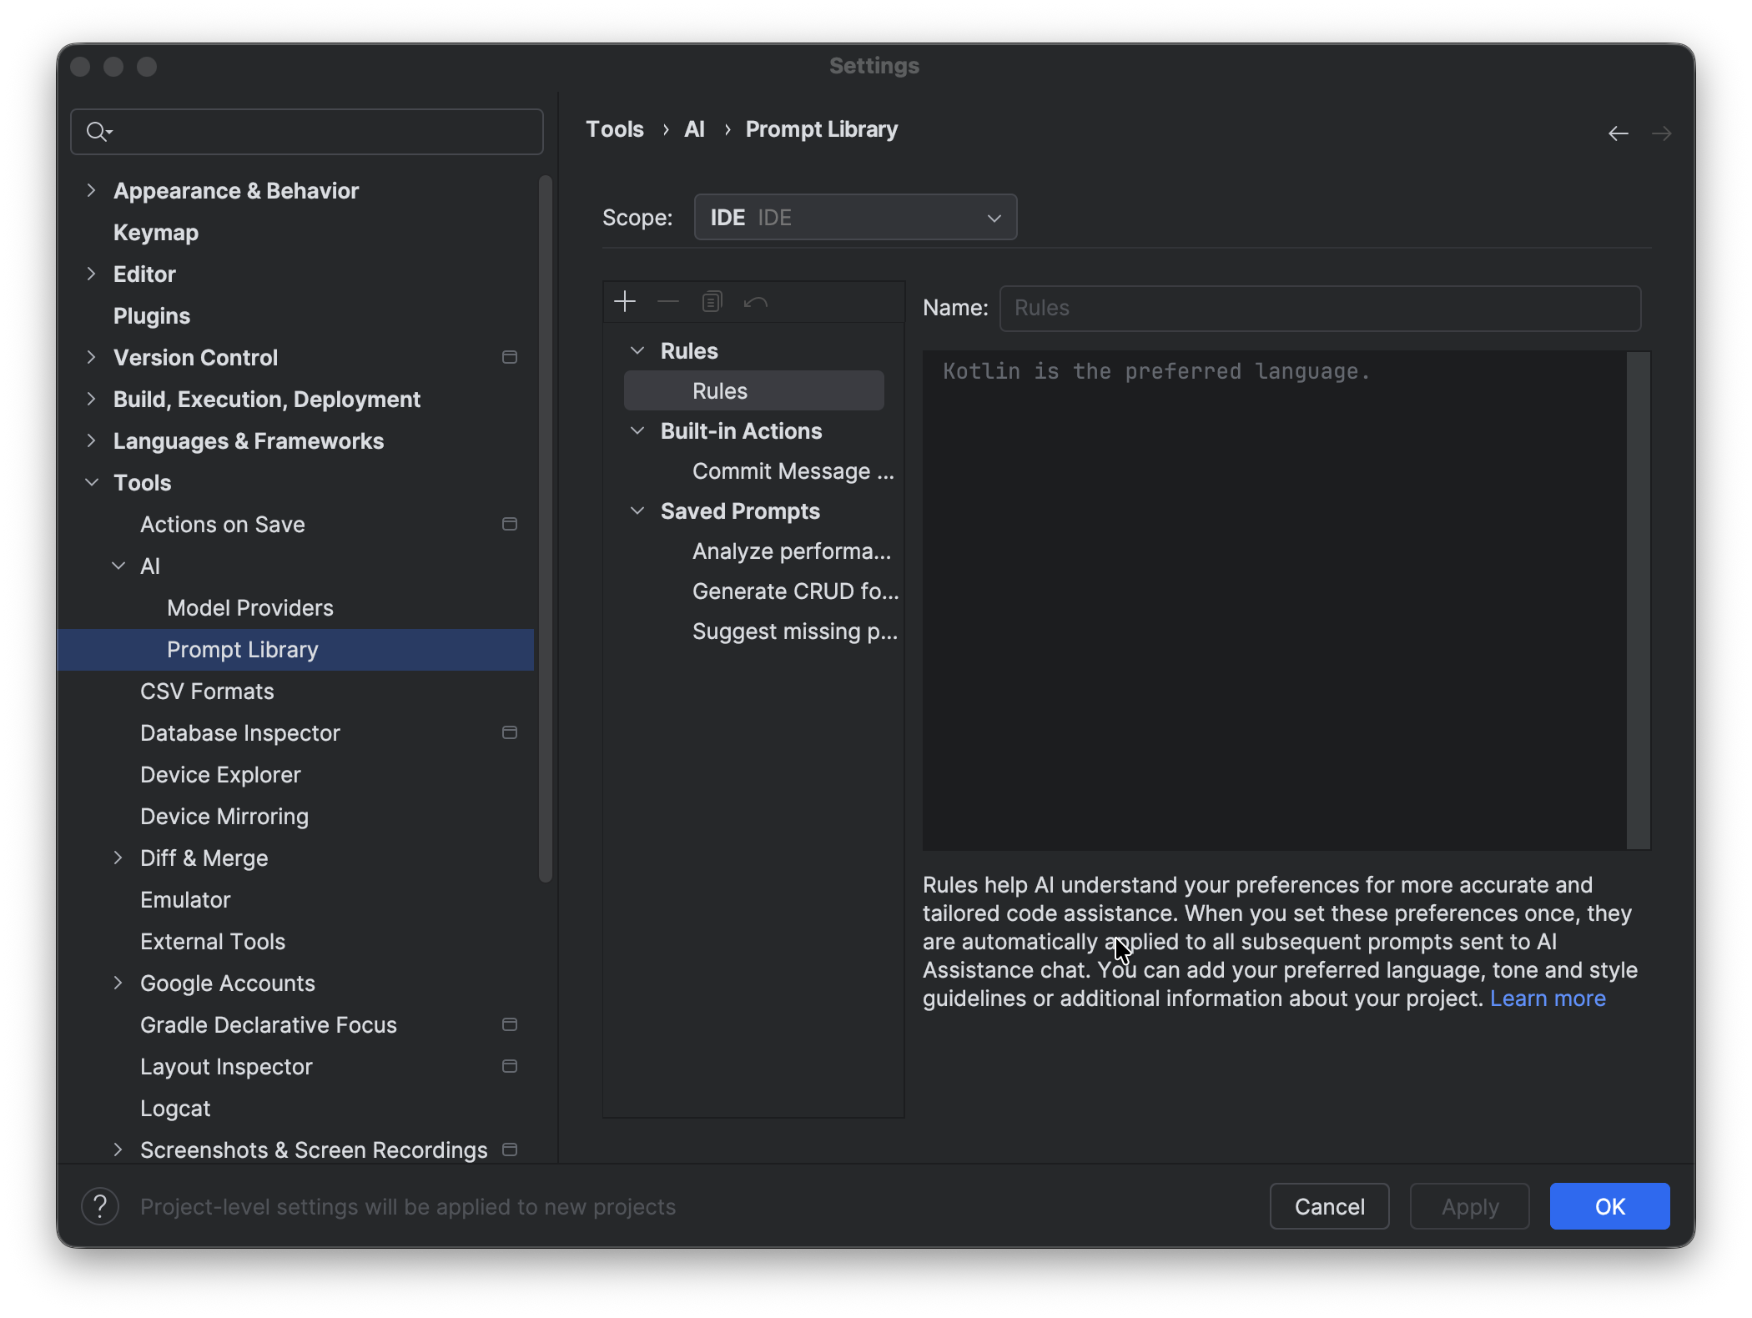Screen dimensions: 1752x1318
Task: Open the Learn more link
Action: [1548, 998]
